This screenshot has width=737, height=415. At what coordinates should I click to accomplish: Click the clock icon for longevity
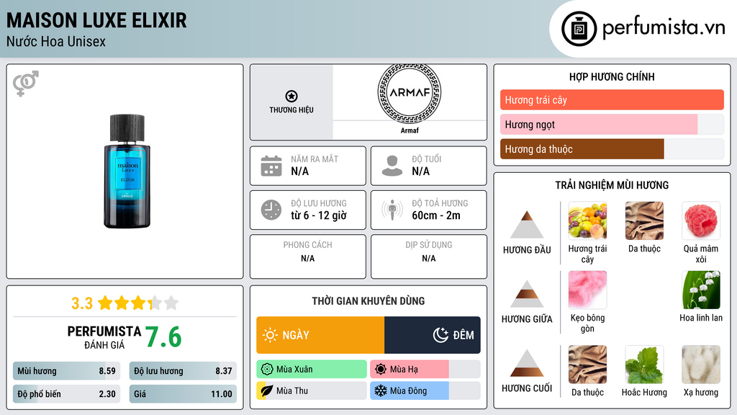pyautogui.click(x=271, y=210)
